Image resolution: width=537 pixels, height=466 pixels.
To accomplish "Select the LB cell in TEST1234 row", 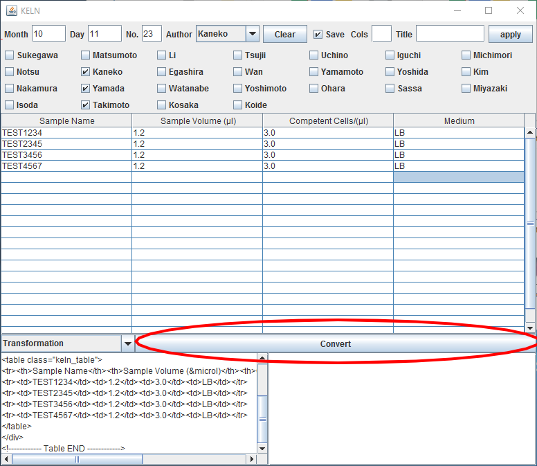I will 459,133.
